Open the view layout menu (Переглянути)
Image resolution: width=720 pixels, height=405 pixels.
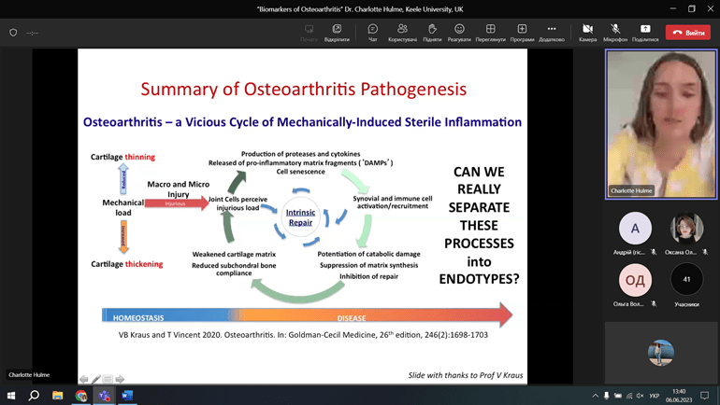[x=490, y=33]
